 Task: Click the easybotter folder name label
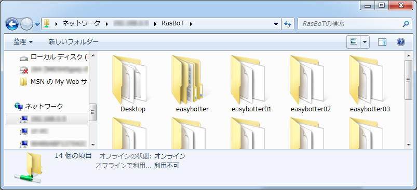click(x=192, y=109)
